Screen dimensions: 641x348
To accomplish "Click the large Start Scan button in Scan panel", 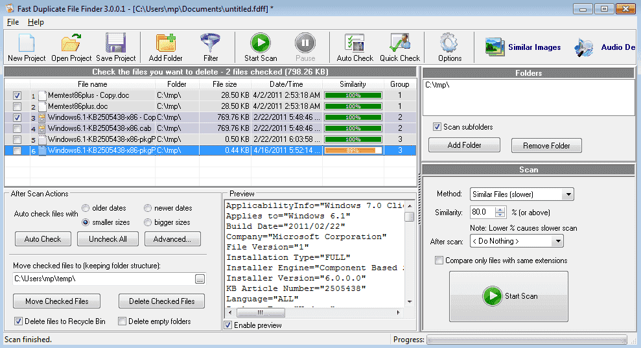I will [509, 296].
